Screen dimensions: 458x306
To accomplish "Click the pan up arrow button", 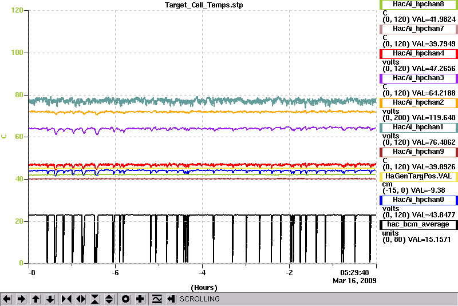I will coord(35,299).
